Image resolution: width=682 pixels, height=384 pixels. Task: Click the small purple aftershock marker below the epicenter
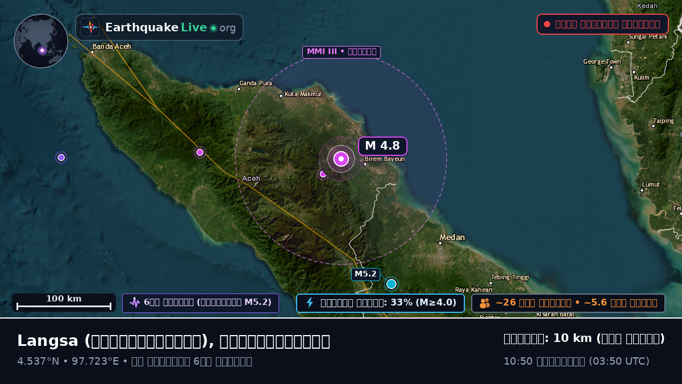323,174
